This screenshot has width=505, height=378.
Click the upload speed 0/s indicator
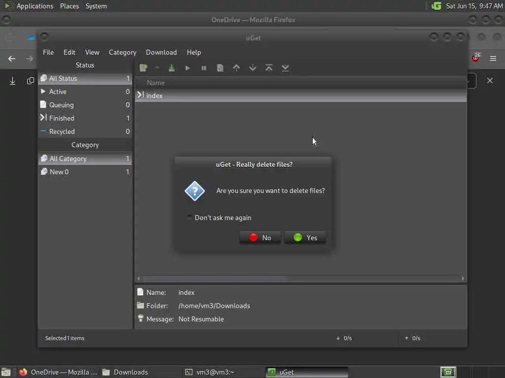[413, 338]
